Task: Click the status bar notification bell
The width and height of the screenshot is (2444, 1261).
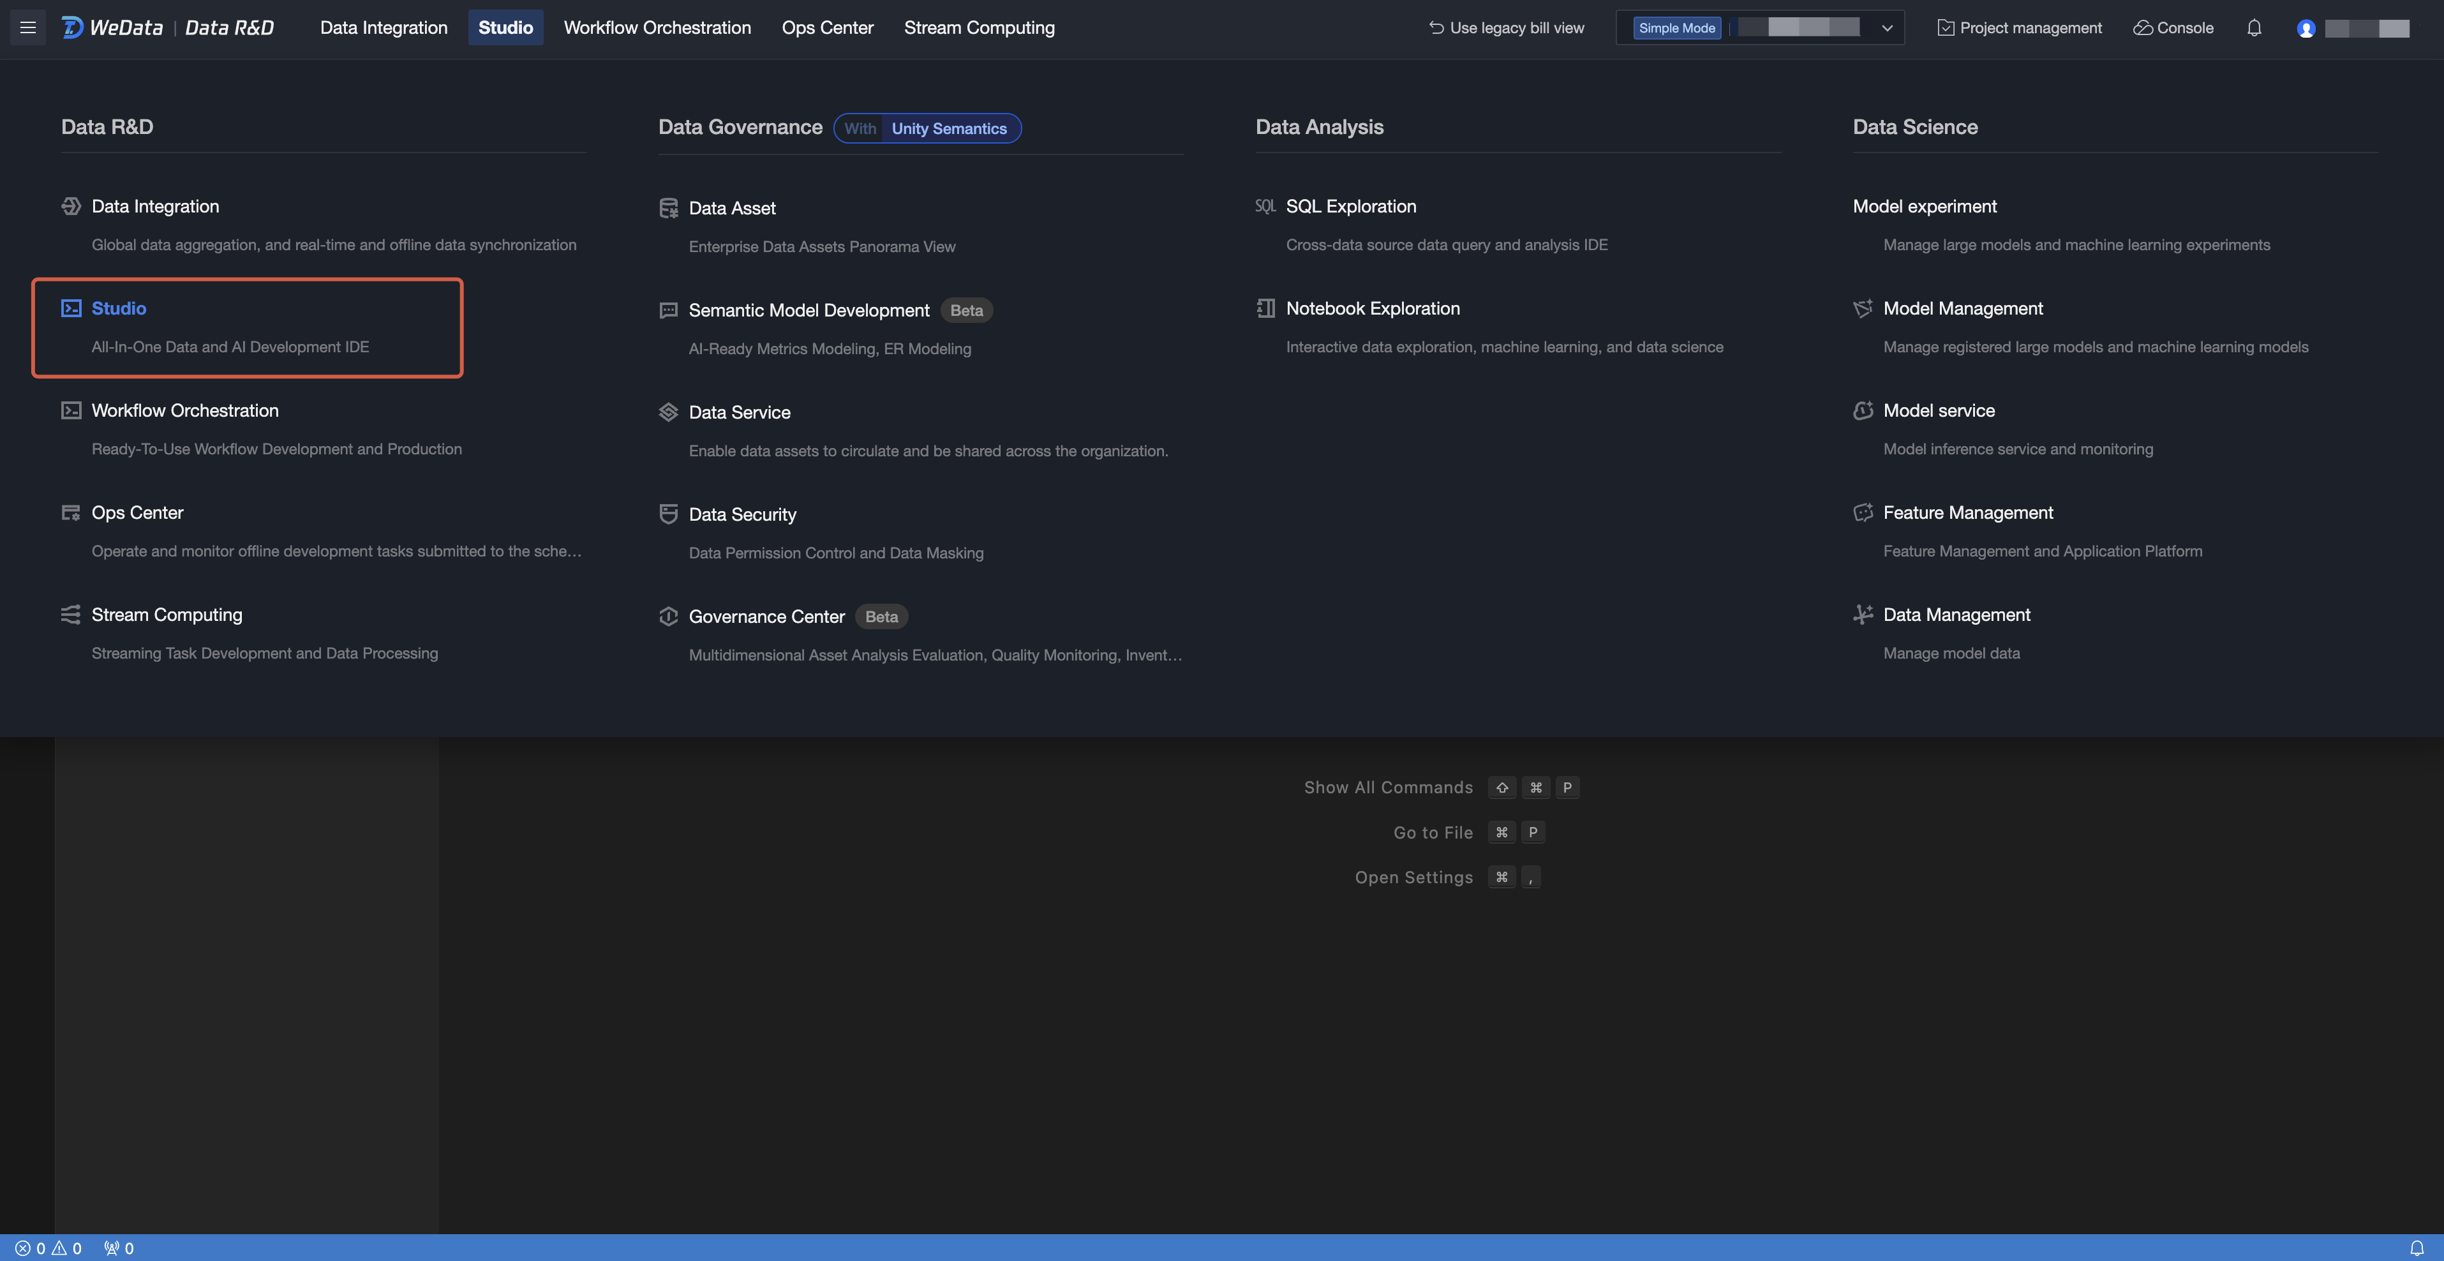Action: 2417,1248
